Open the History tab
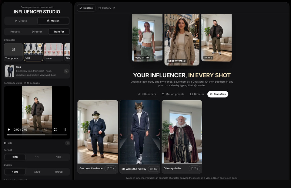 (x=107, y=8)
